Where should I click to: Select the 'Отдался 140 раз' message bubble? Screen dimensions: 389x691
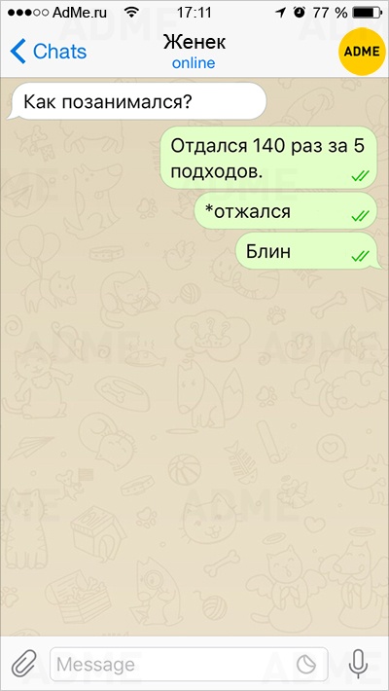coord(269,158)
